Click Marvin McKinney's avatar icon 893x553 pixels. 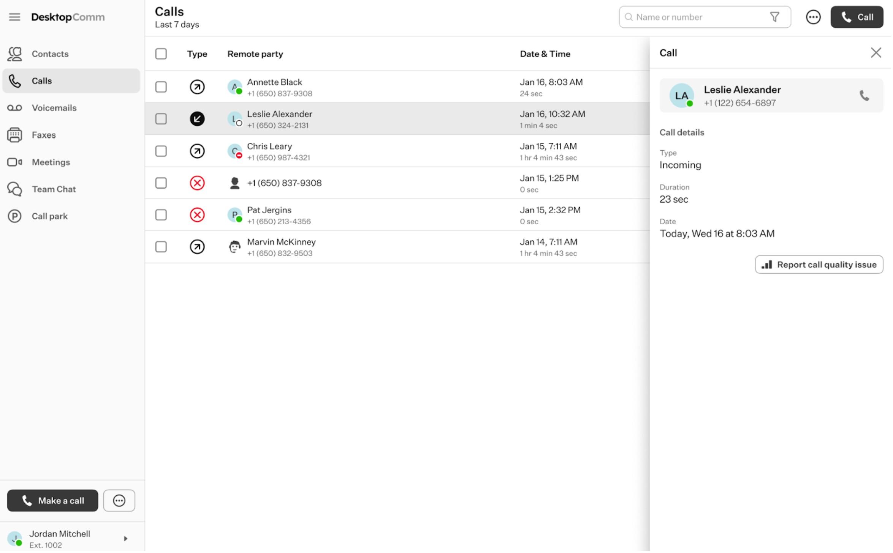(234, 247)
